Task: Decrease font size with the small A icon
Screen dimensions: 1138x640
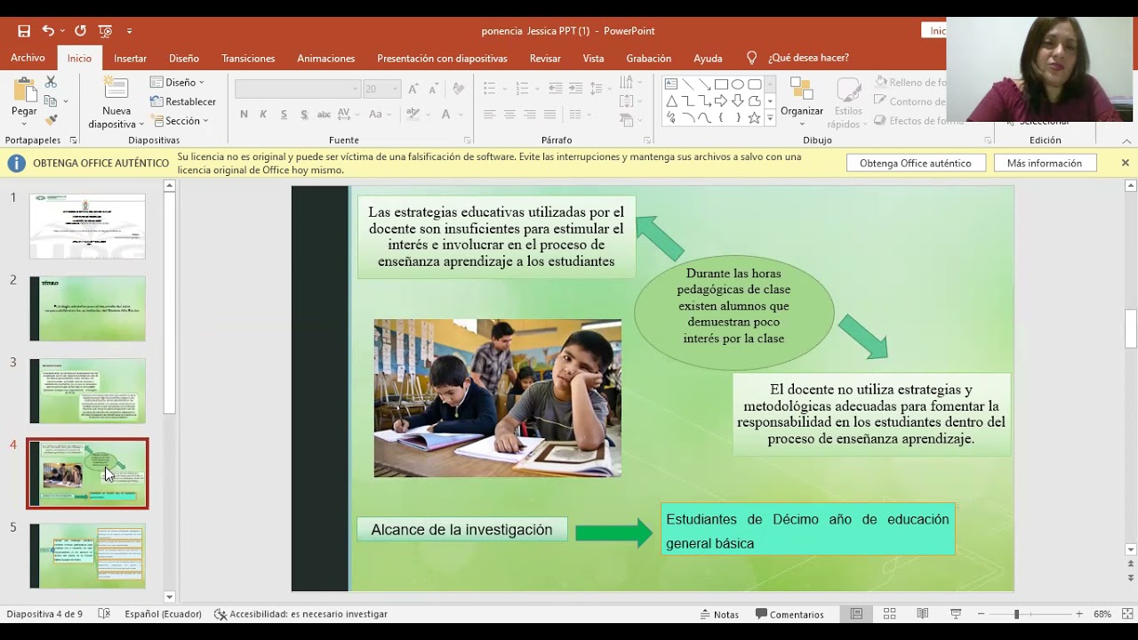Action: coord(434,89)
